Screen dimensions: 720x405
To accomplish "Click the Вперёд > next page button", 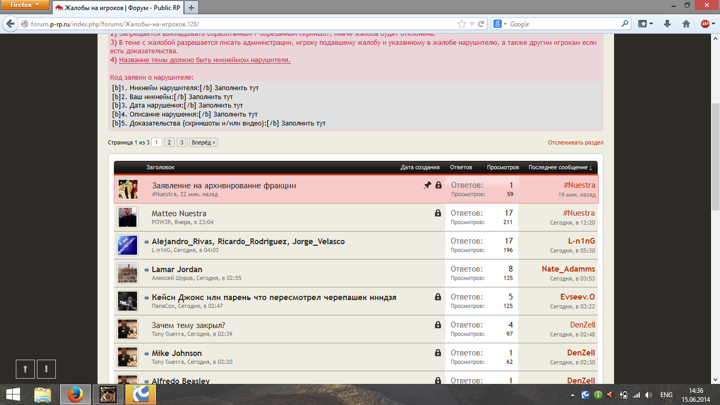I will coord(203,142).
